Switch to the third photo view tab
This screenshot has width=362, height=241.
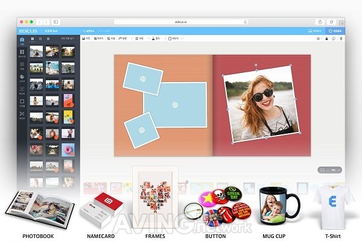[48, 39]
